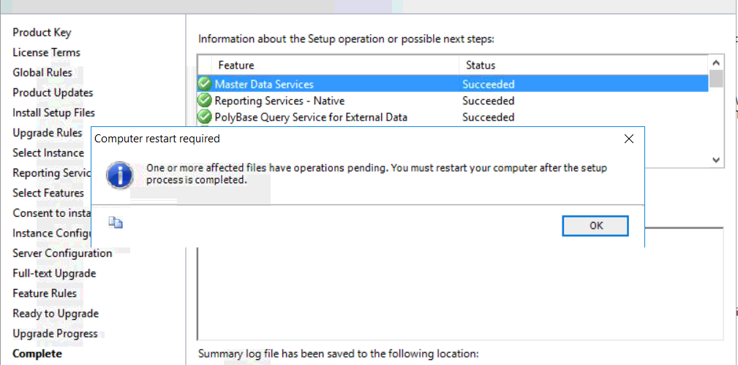The width and height of the screenshot is (738, 365).
Task: Click the blue information icon
Action: [119, 175]
